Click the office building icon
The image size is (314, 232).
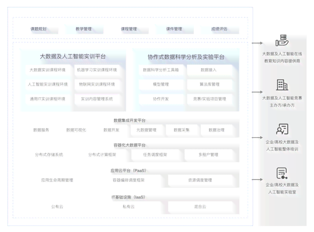282,85
